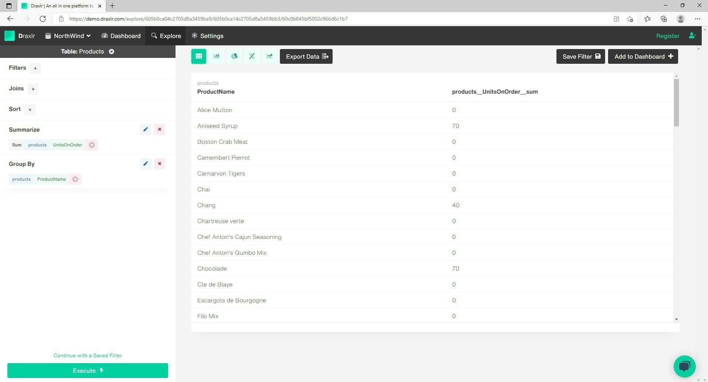The height and width of the screenshot is (382, 708).
Task: Open the Dashboard menu item
Action: pos(121,36)
